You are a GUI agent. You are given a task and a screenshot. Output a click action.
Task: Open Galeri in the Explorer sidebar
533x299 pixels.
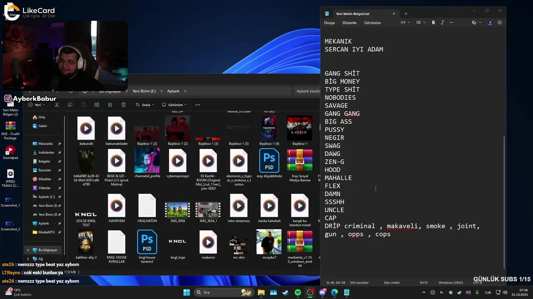click(42, 126)
